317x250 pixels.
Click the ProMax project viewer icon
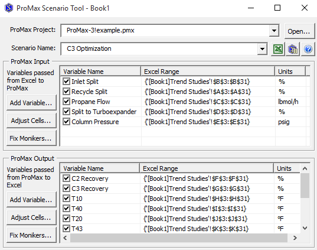[293, 49]
